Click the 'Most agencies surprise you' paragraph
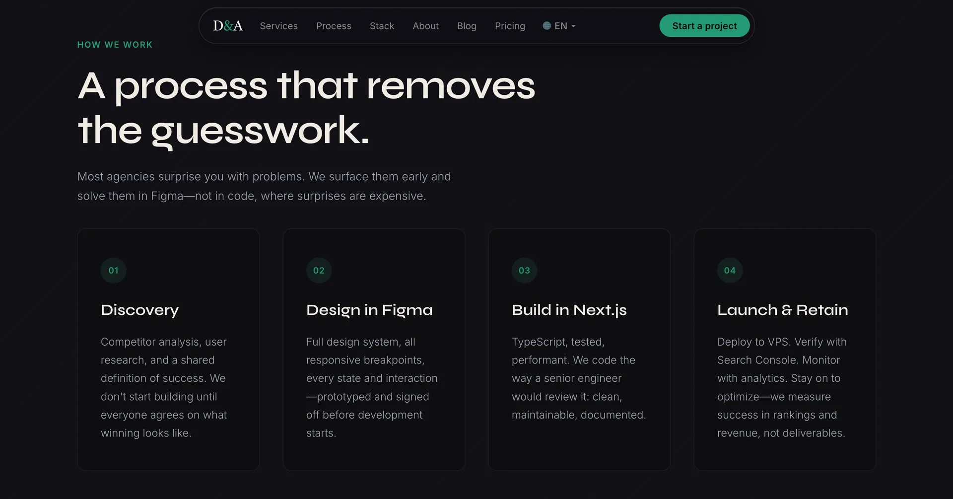The width and height of the screenshot is (953, 499). [x=264, y=186]
